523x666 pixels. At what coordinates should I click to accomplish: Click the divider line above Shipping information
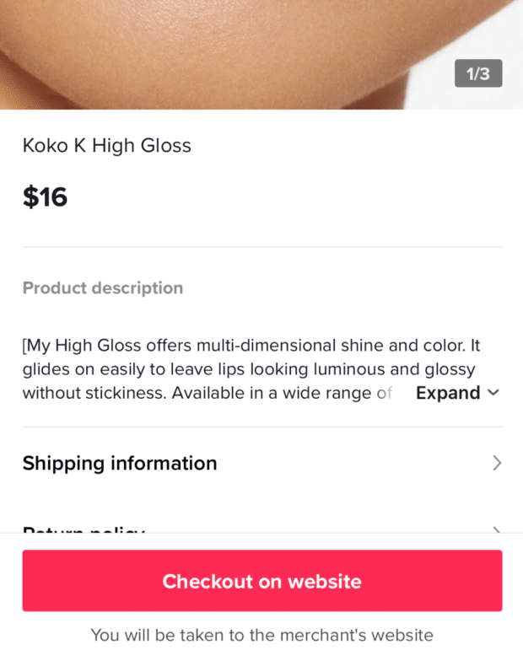click(261, 427)
